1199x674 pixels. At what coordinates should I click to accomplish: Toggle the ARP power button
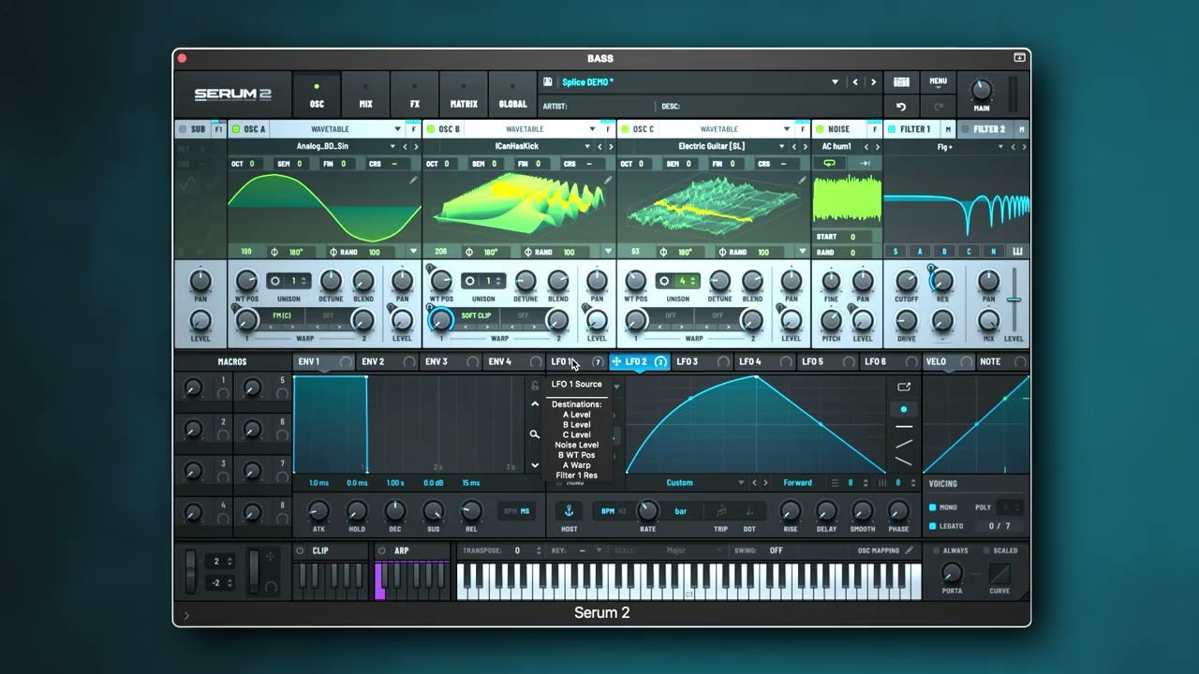point(381,550)
